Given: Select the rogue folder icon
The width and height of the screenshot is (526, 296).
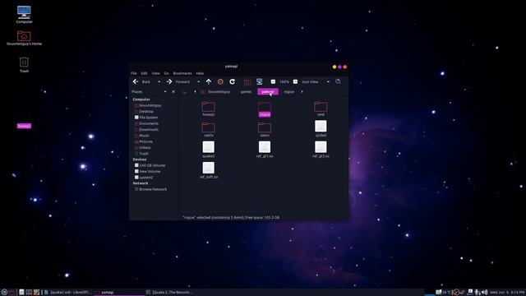Looking at the screenshot, I should point(265,108).
